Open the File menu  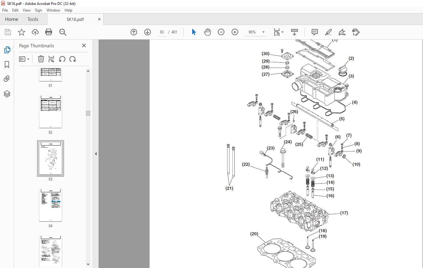5,10
